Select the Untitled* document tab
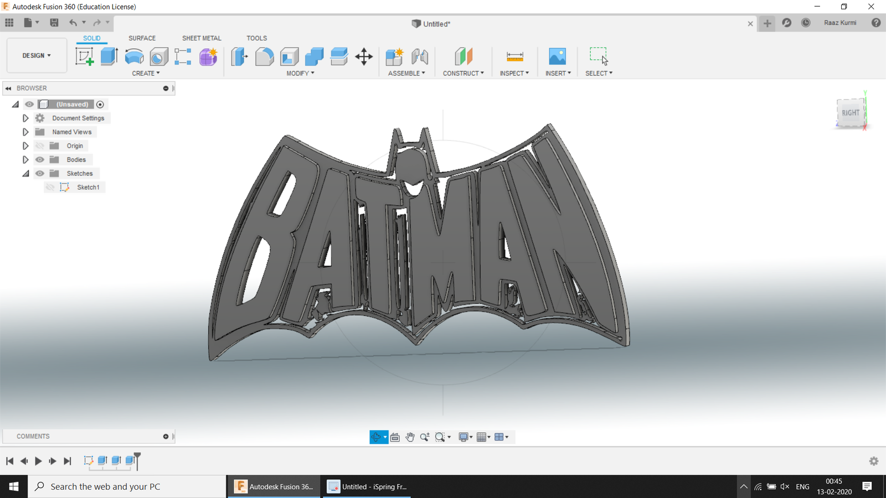The height and width of the screenshot is (498, 886). click(x=431, y=24)
